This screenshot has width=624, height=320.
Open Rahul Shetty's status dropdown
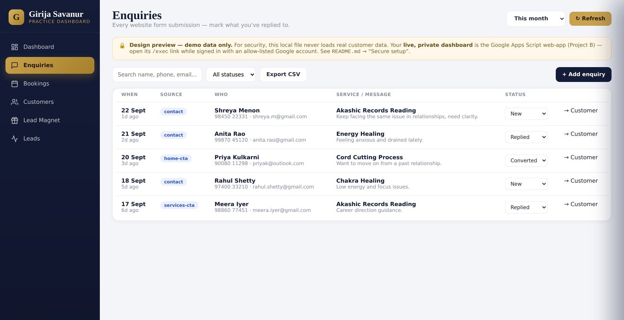point(526,184)
